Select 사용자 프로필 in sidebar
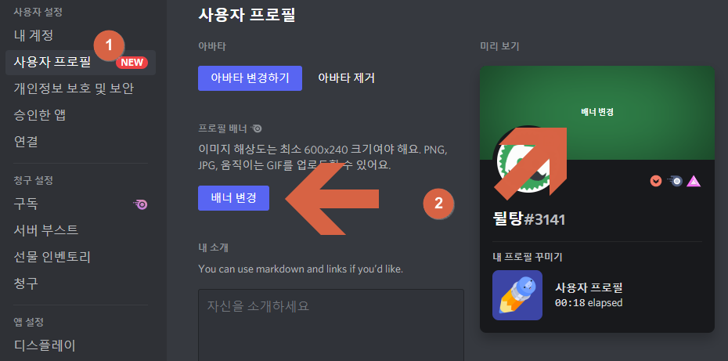This screenshot has width=728, height=361. [81, 63]
